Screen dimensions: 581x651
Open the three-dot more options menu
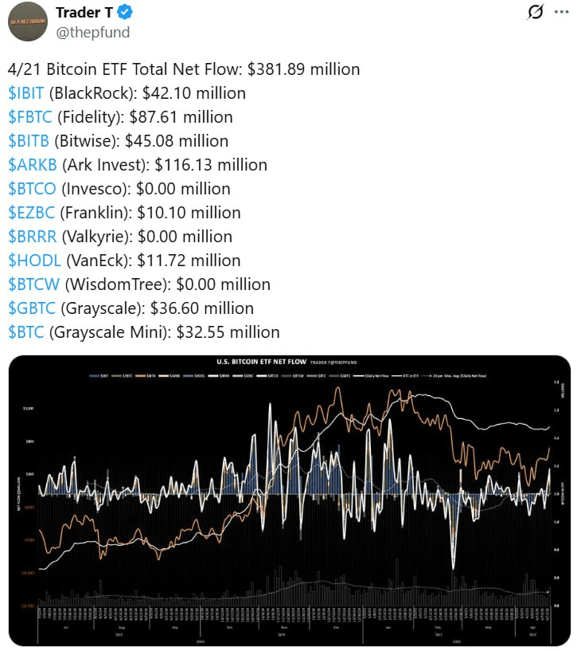[561, 12]
